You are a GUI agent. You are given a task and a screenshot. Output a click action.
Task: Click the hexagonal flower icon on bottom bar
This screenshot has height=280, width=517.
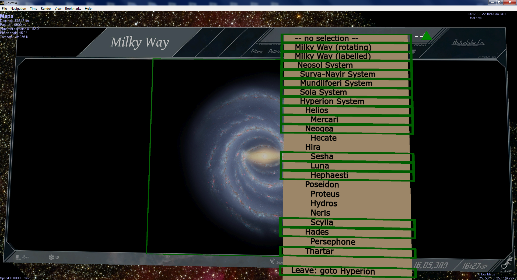point(51,257)
